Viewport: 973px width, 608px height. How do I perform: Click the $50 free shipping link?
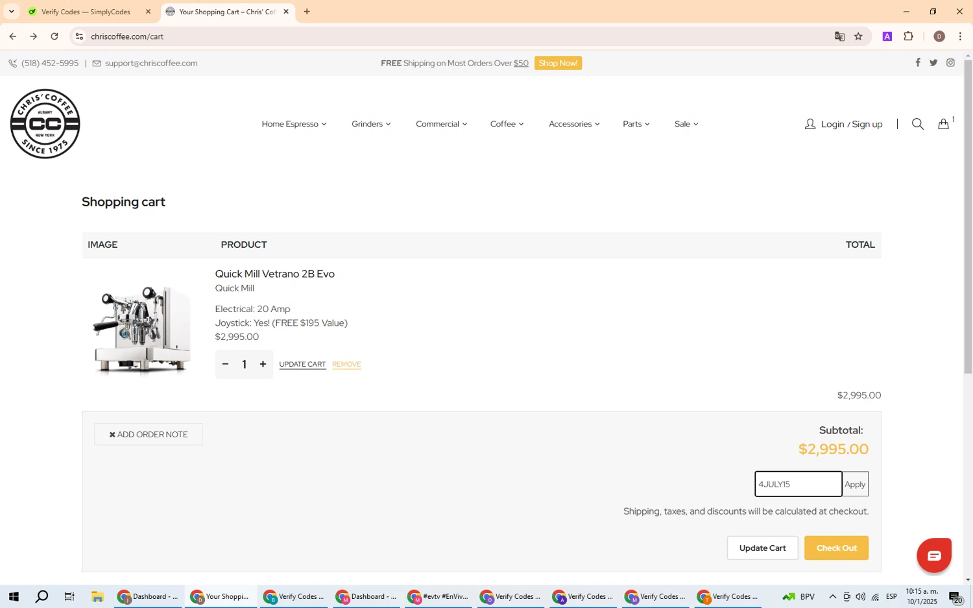click(521, 63)
